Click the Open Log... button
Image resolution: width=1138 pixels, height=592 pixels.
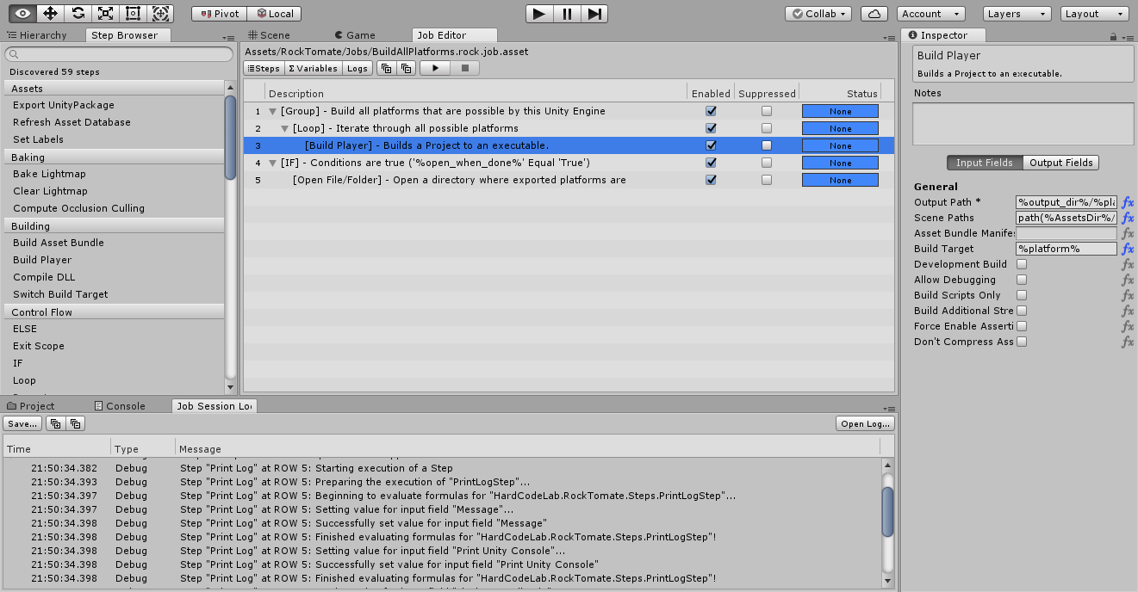point(866,423)
